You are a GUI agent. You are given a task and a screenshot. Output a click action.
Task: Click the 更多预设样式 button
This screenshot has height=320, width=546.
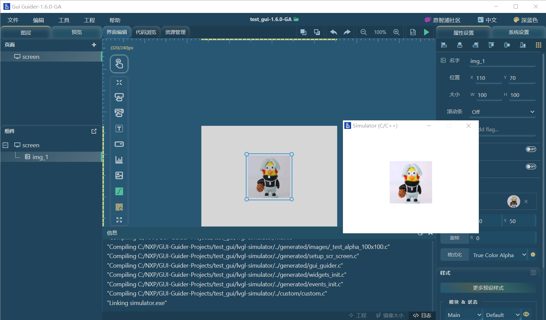pos(488,288)
